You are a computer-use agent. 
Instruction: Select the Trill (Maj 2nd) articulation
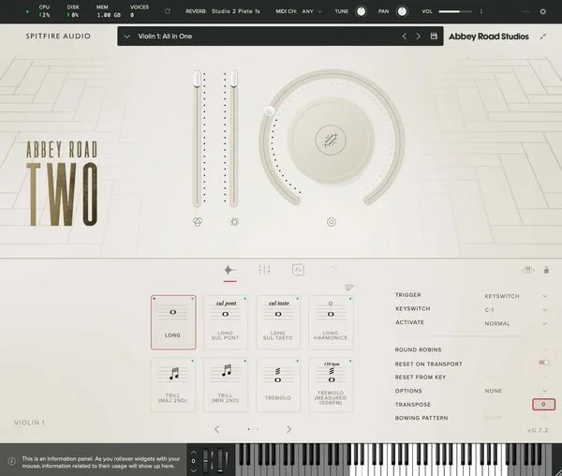click(173, 384)
